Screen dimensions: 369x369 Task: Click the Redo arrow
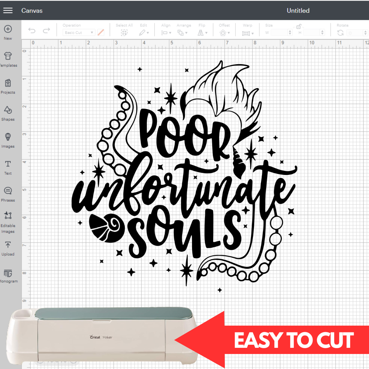coord(46,31)
